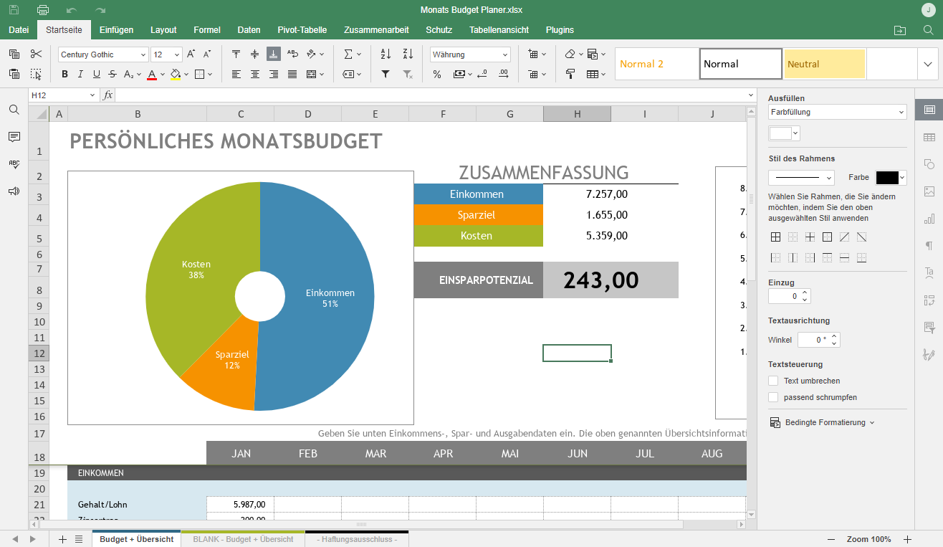
Task: Switch to the Zusammenarbeit tab
Action: pos(376,30)
